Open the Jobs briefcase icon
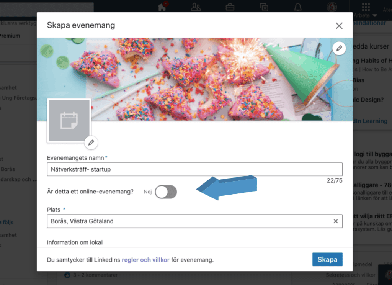Viewport: 392px width, 285px height. point(230,7)
